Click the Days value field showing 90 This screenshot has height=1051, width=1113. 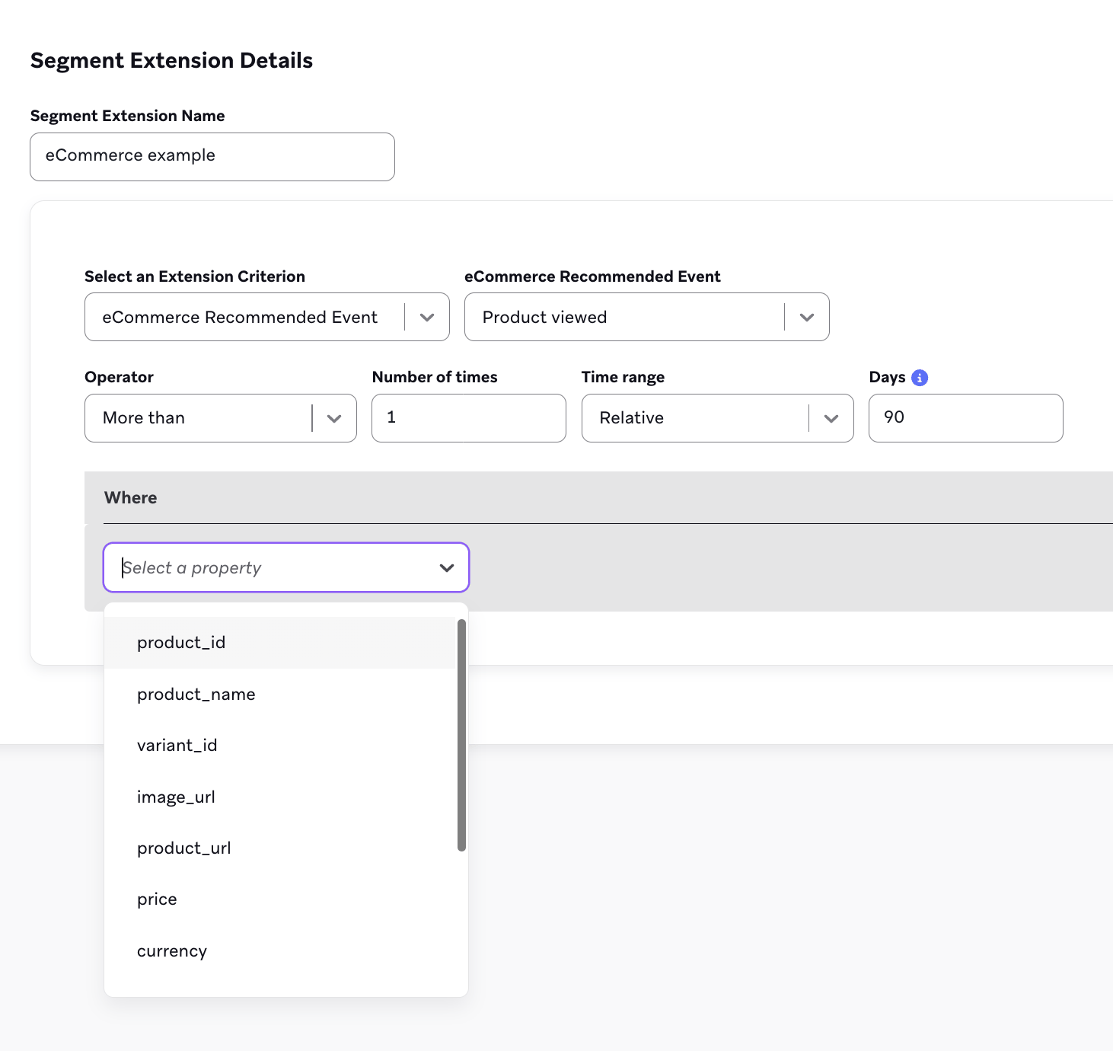(965, 417)
